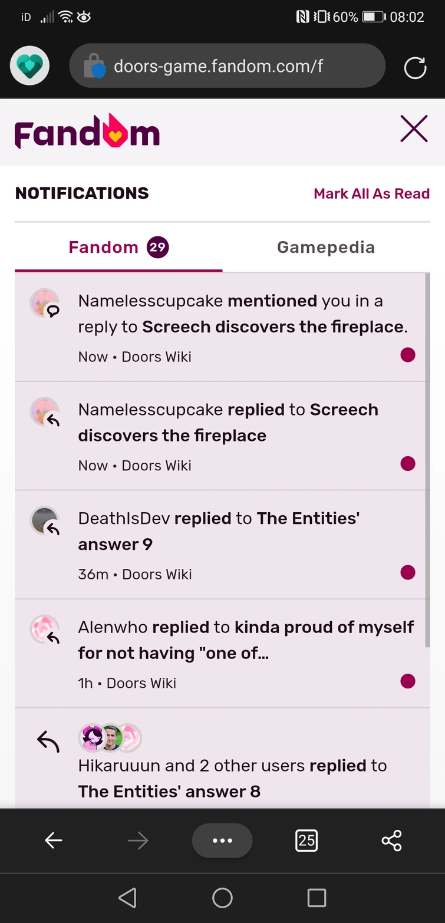Click Mark All As Read

click(x=371, y=193)
